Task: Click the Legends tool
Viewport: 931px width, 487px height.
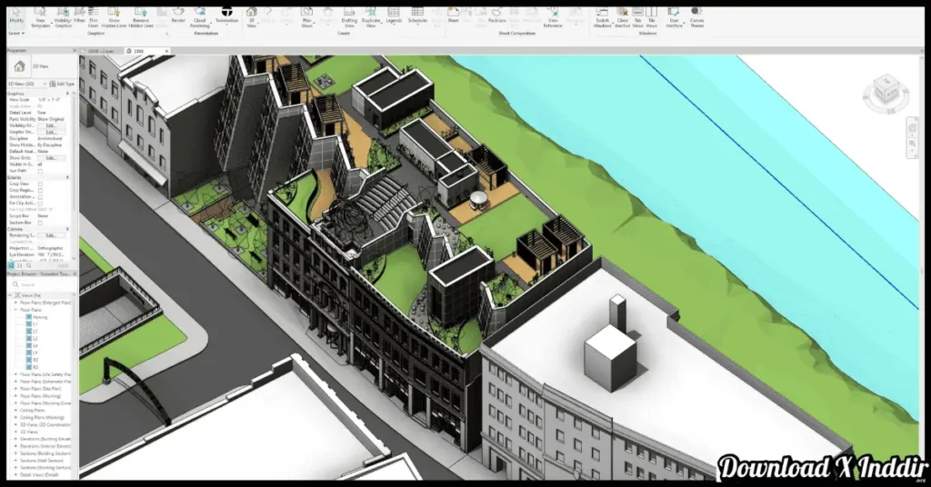Action: 394,15
